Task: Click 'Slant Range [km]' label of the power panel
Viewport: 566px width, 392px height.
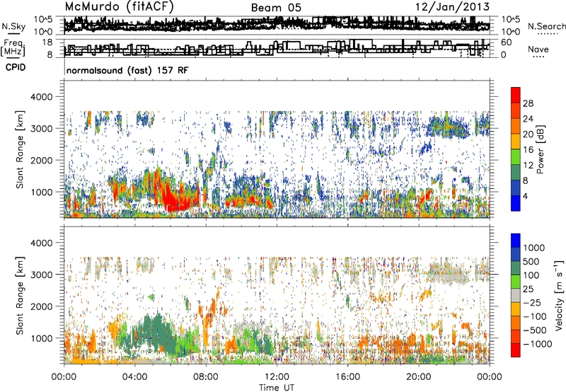Action: 20,149
